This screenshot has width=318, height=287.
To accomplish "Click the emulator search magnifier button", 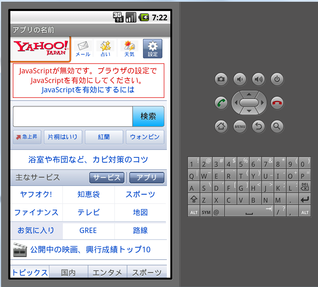I will click(277, 126).
